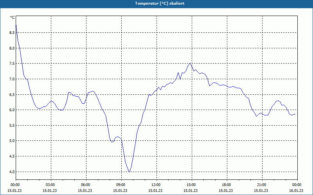This screenshot has height=195, width=313.
Task: Click the 09:00 time axis label
Action: point(121,185)
